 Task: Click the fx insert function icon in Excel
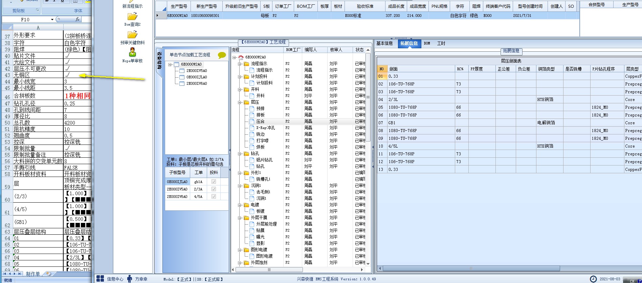pos(77,20)
